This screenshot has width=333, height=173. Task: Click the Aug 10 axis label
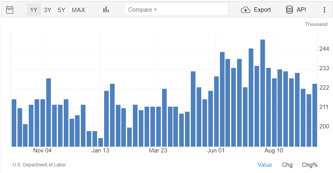click(x=274, y=151)
